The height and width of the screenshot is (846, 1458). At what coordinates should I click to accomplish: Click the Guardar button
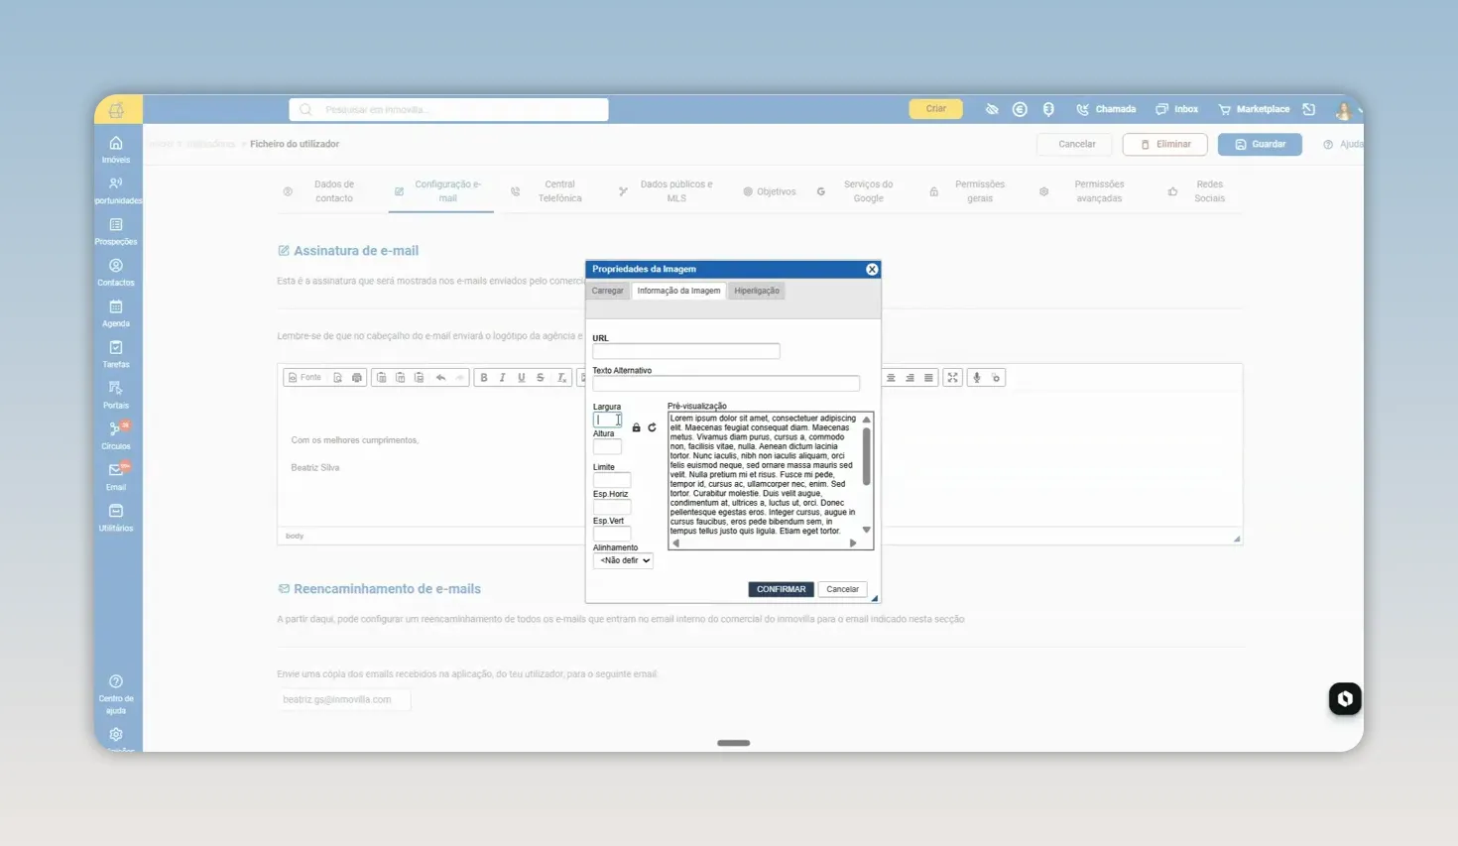[x=1260, y=144]
